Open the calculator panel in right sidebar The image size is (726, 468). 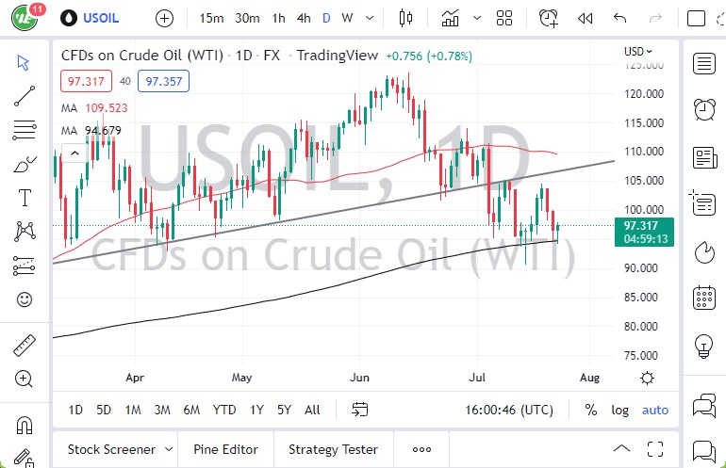(702, 299)
